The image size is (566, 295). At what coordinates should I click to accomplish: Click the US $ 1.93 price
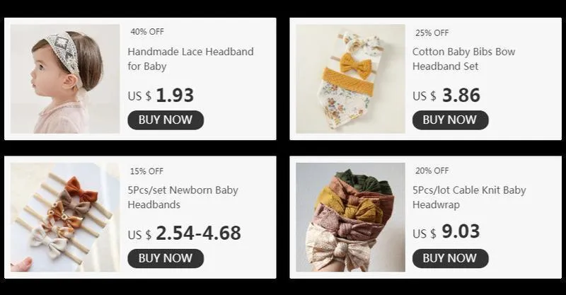(x=161, y=96)
